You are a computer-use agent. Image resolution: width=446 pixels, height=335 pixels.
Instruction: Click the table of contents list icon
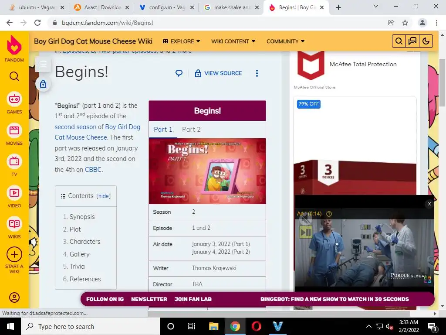43,64
